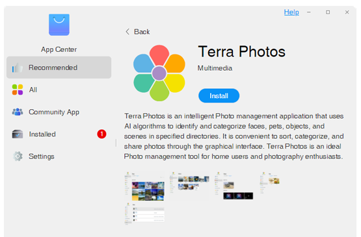361x237 pixels.
Task: Click the Multimedia category label
Action: (x=215, y=68)
